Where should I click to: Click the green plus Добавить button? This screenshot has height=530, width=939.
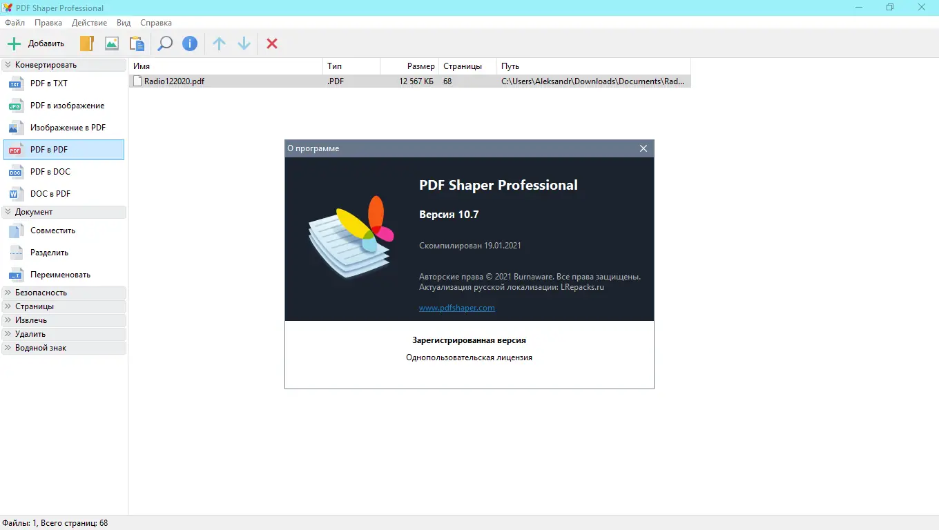[36, 43]
